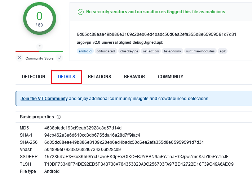Click the android tag
The height and width of the screenshot is (175, 252).
[x=85, y=51]
